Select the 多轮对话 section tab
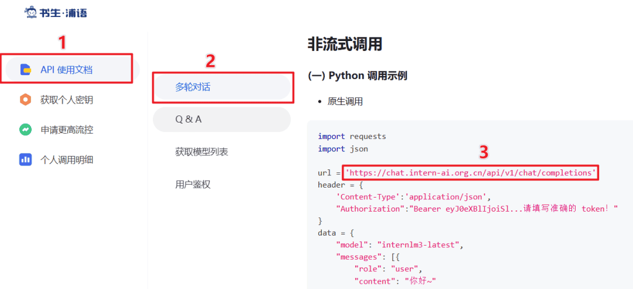Screen dimensions: 633x289 click(x=222, y=87)
